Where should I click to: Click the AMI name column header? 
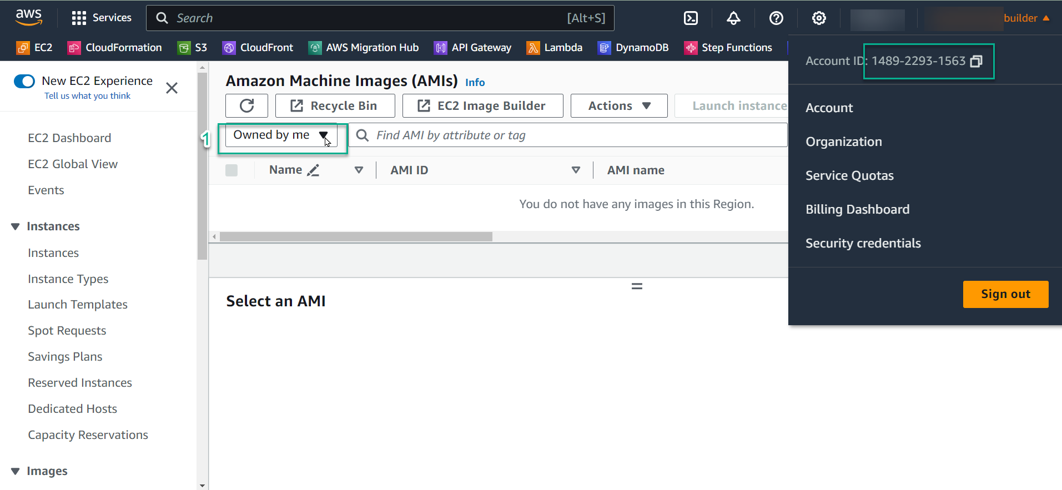coord(636,170)
